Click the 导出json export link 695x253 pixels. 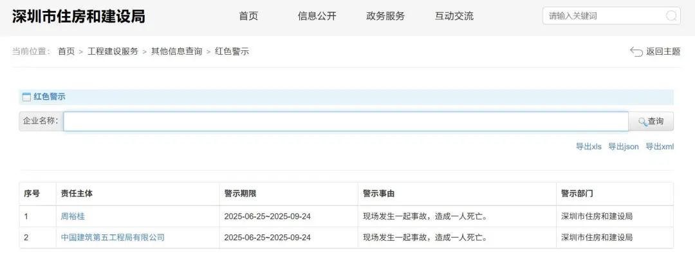click(x=624, y=147)
